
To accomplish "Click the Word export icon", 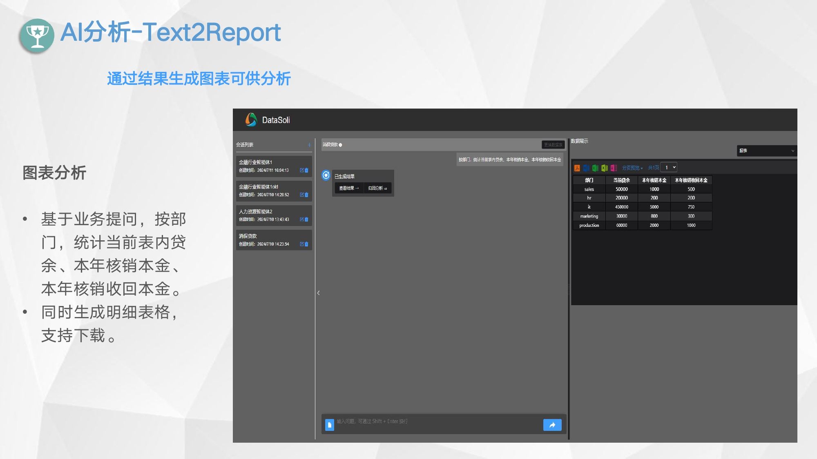I will tap(586, 168).
